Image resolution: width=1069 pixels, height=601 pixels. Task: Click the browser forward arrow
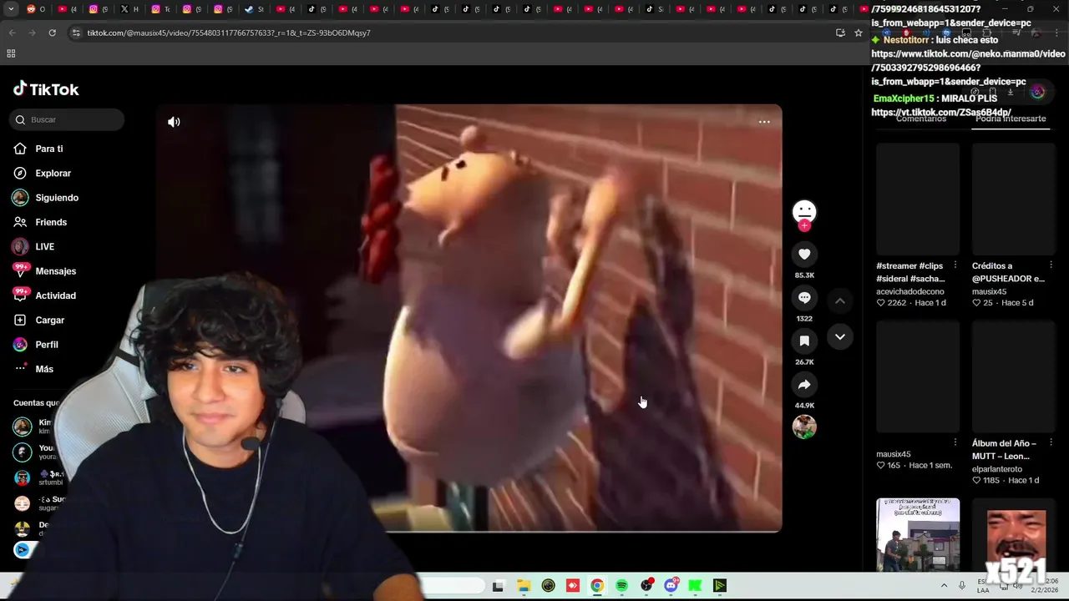32,33
